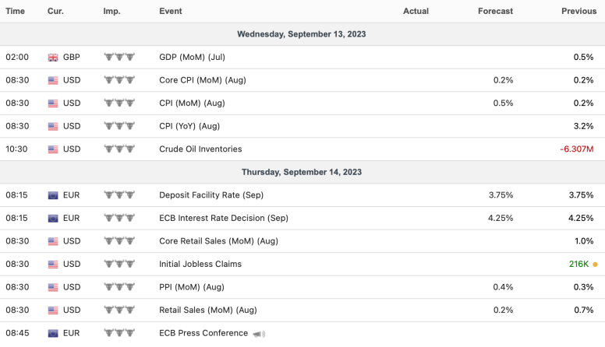Viewport: 605px width, 347px height.
Task: Click the speaker icon beside ECB Press Conference
Action: point(259,334)
